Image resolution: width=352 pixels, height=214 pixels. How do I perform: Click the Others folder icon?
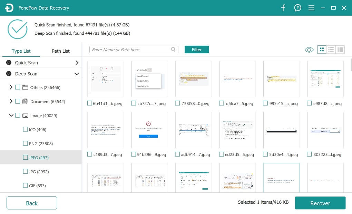pos(25,87)
